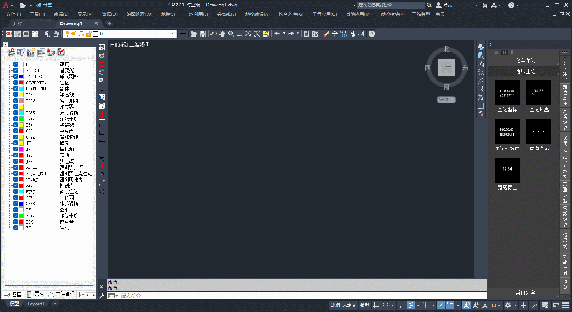572x312 pixels.
Task: Toggle polar tracking in status bar
Action: [x=410, y=305]
